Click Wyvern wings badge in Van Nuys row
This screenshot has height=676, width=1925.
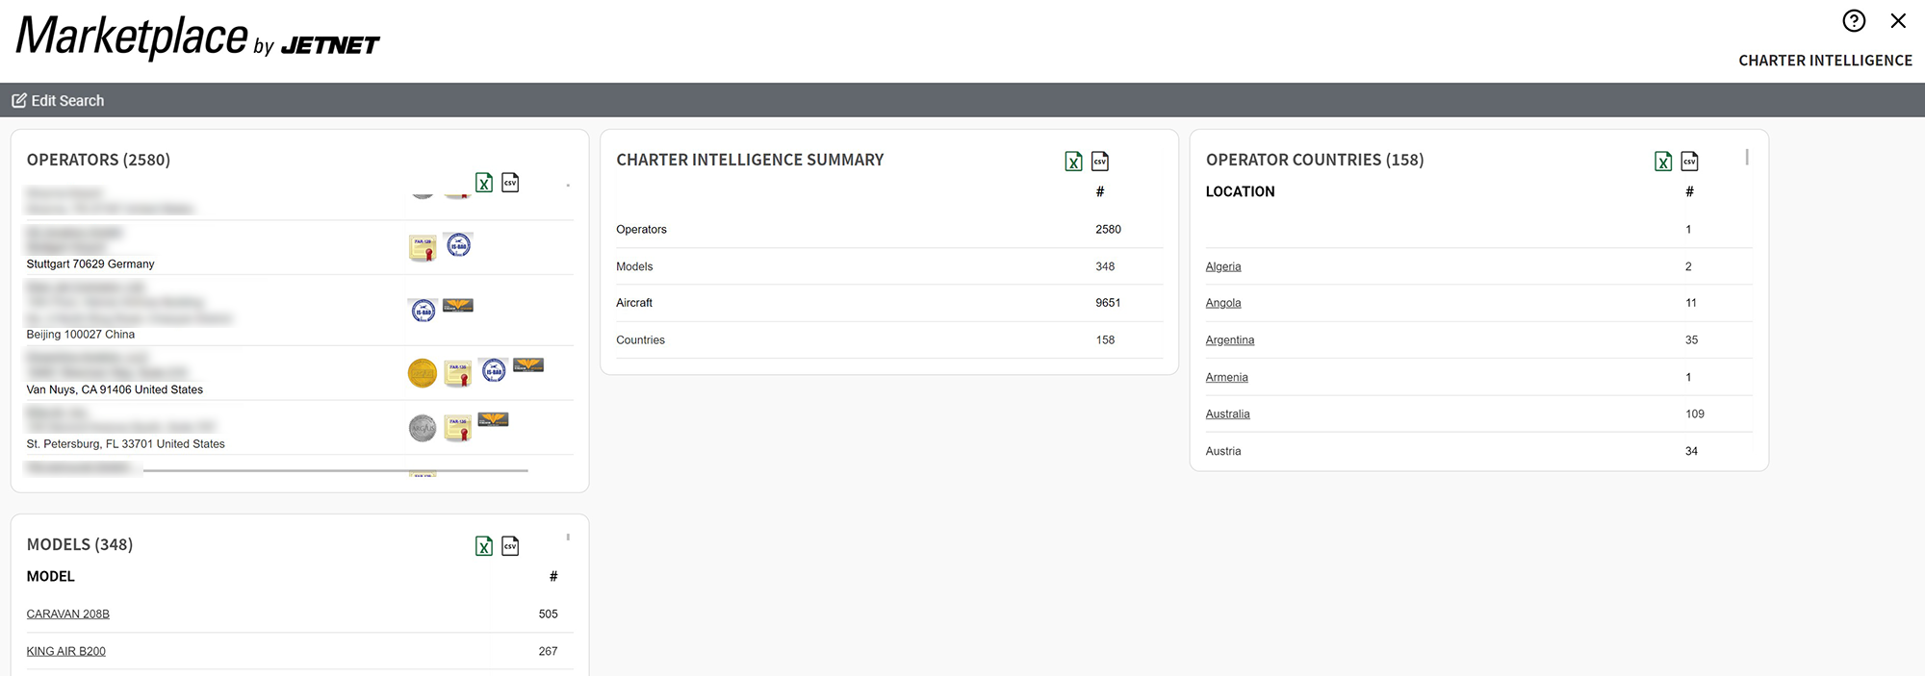pos(528,365)
